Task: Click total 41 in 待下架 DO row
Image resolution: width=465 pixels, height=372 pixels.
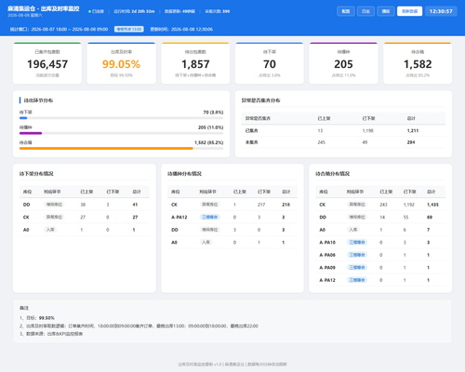Action: (135, 205)
